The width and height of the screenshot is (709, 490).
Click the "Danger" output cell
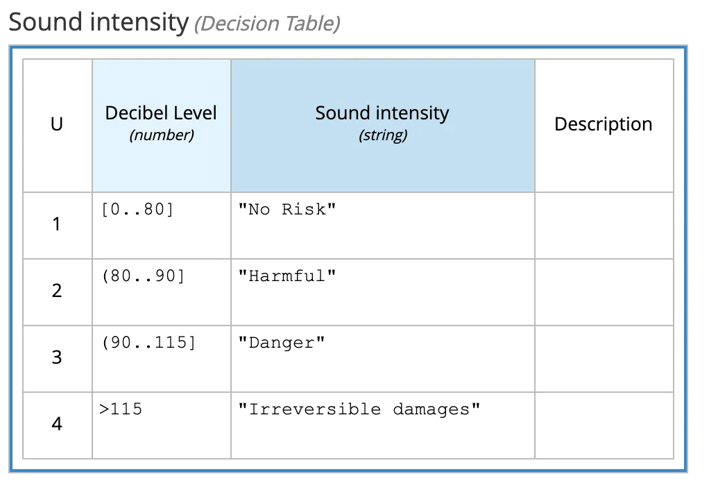point(382,358)
